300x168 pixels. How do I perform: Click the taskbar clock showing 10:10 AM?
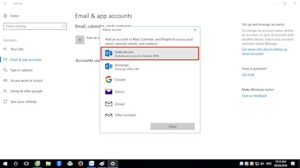click(281, 163)
